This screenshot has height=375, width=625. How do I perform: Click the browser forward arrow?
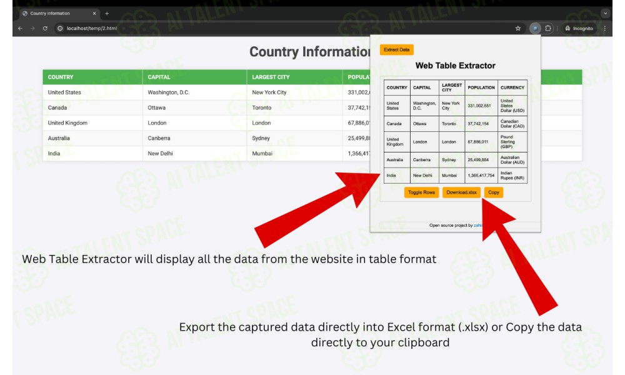tap(32, 28)
